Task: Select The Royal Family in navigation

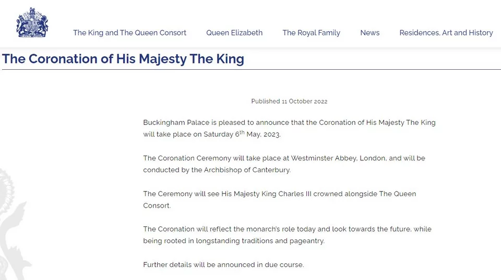Action: [x=311, y=33]
